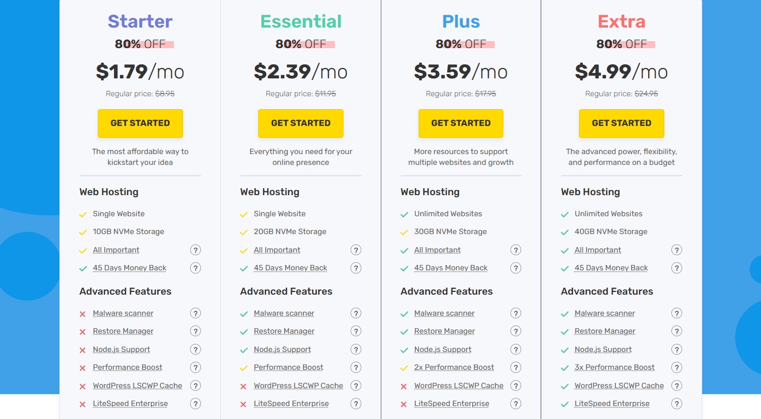Click Malware scanner link in Essential column
Screen dimensions: 761x419
click(284, 313)
